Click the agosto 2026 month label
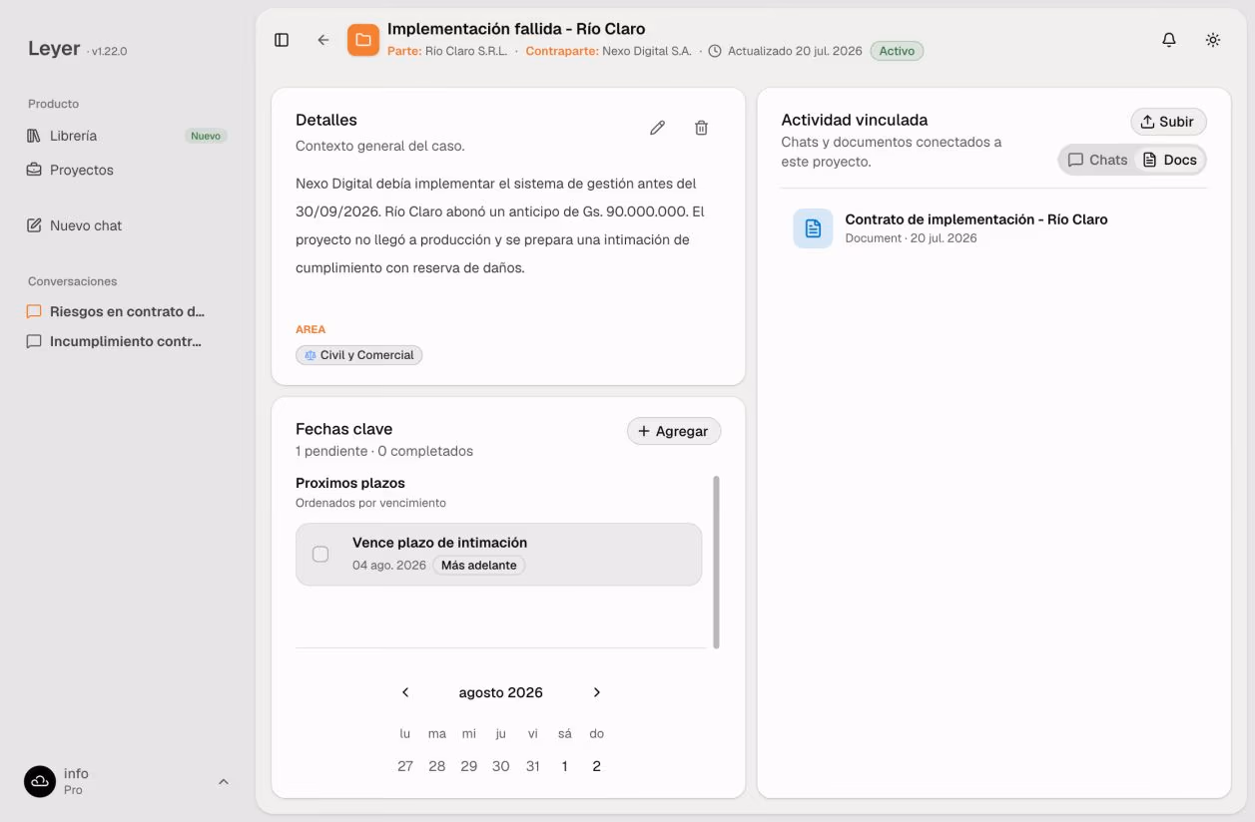Image resolution: width=1255 pixels, height=822 pixels. click(501, 692)
